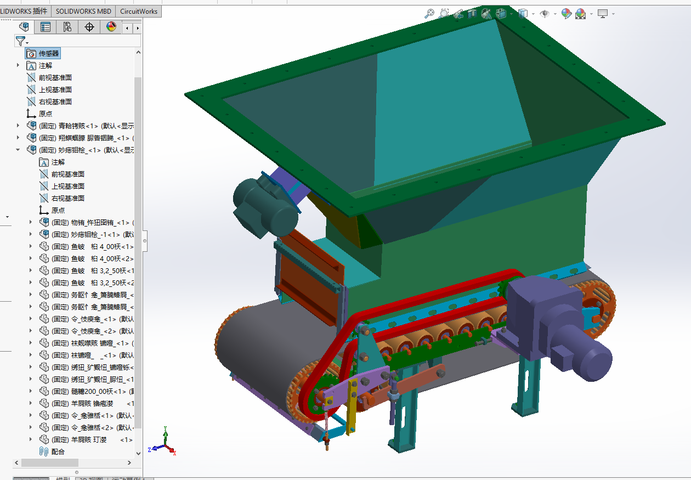Click the 妙痣钼桧_<1> assembly icon
691x480 pixels.
(x=31, y=150)
